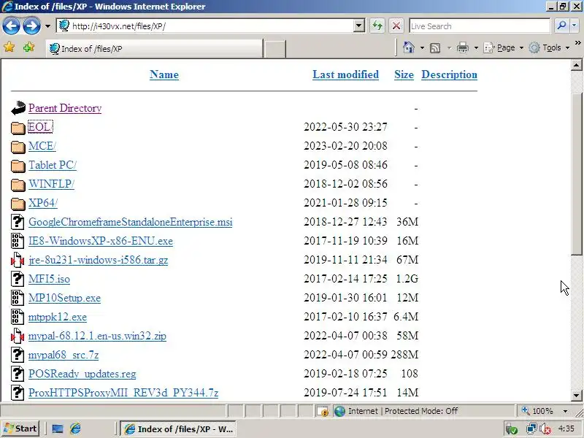Open the Parent Directory link

(65, 108)
